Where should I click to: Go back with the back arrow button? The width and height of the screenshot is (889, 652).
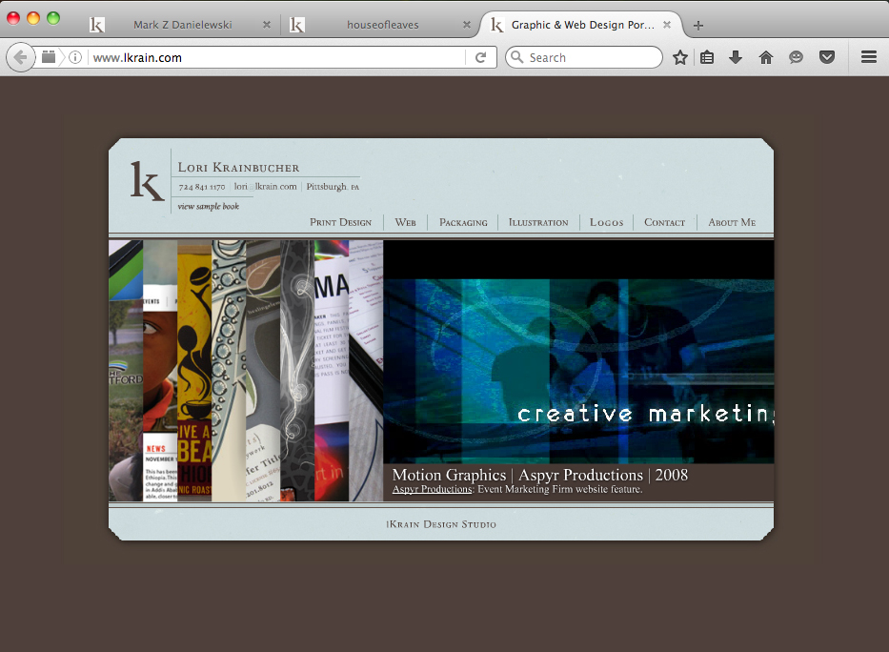coord(20,57)
